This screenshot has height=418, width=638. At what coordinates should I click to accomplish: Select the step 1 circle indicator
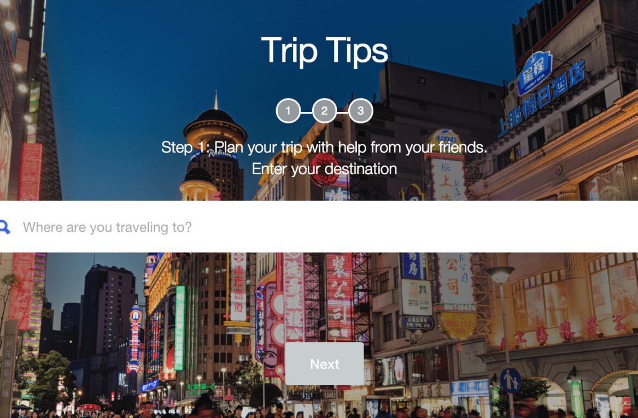(288, 110)
